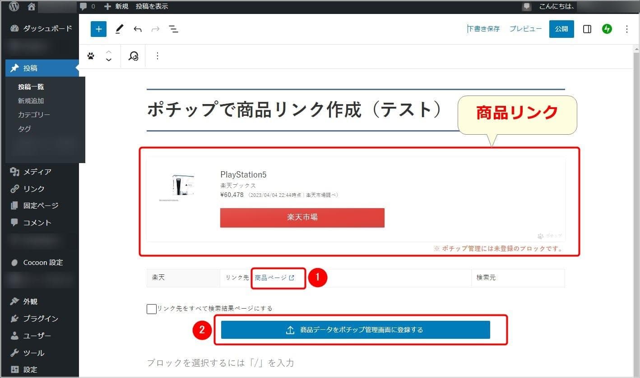Click 投稿を表示 in the admin bar
The width and height of the screenshot is (640, 378).
[152, 6]
